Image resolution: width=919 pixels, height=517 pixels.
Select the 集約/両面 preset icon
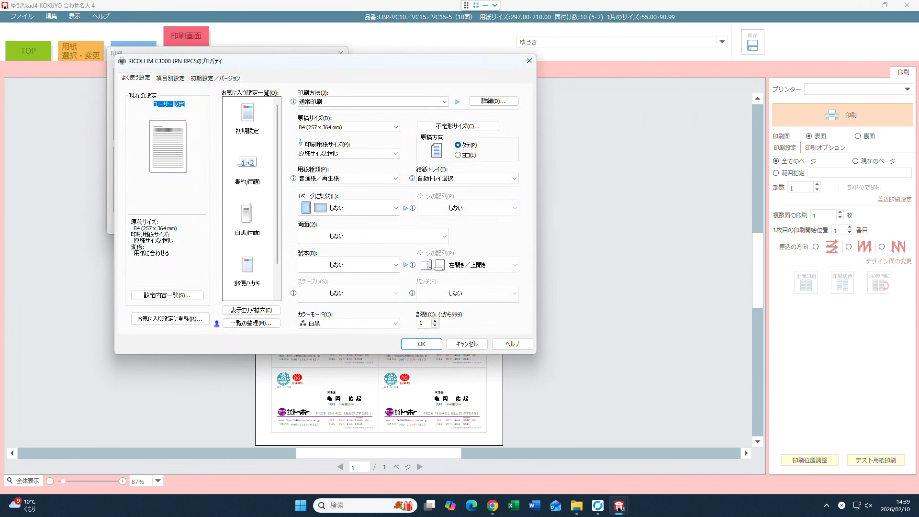247,163
